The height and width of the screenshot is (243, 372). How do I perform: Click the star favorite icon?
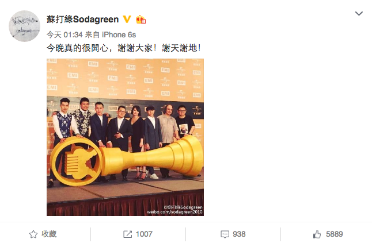[x=33, y=234]
